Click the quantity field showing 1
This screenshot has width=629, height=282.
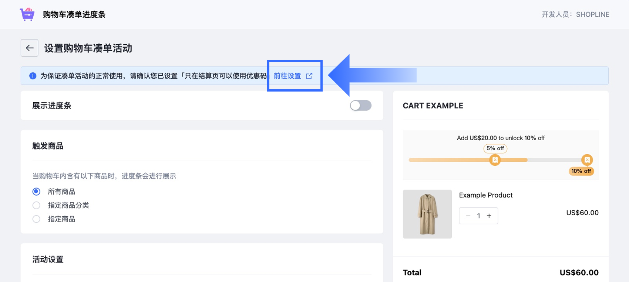[x=478, y=216]
